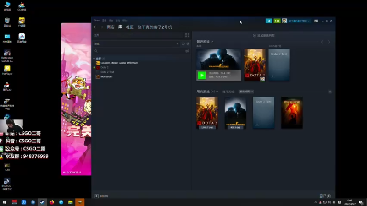Open the Steam menu in the menu bar
The image size is (367, 206).
click(97, 20)
